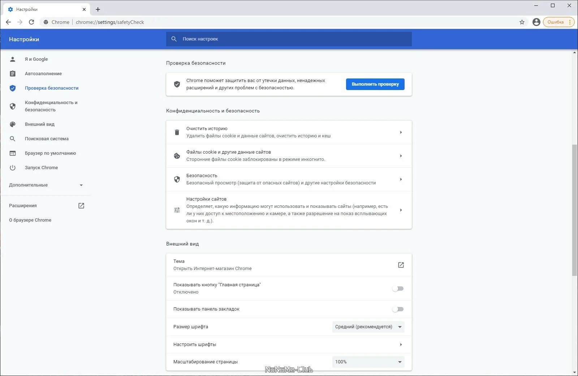Click the magnifier icon beside Поисковая система
Screen dimensions: 578x376
click(x=13, y=139)
